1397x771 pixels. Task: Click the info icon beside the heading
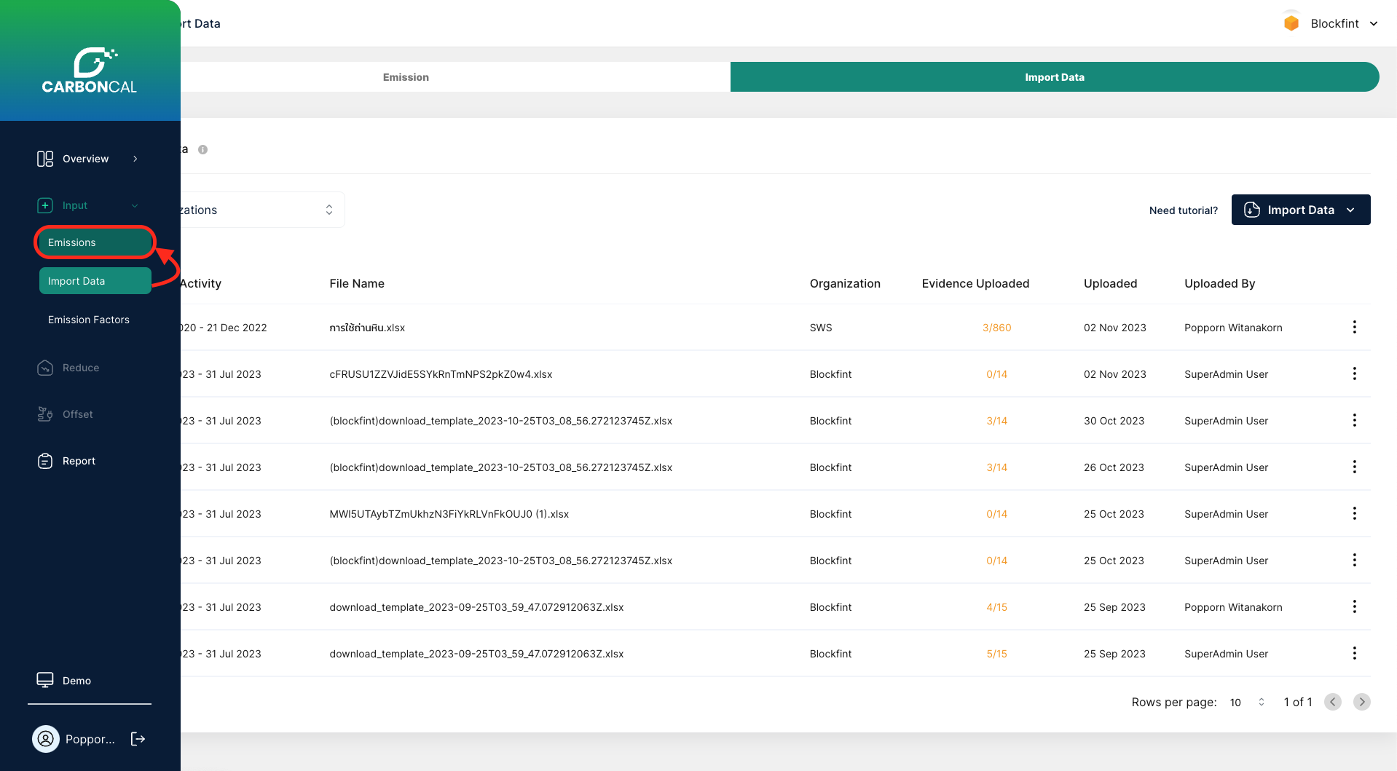pos(203,149)
